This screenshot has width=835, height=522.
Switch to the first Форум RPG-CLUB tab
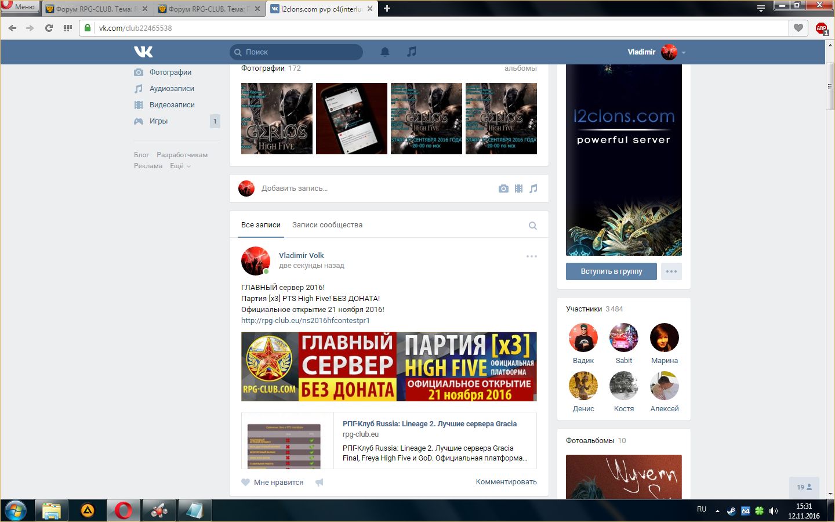pyautogui.click(x=96, y=9)
